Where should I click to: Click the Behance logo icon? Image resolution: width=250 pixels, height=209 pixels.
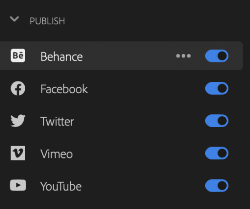[x=18, y=56]
